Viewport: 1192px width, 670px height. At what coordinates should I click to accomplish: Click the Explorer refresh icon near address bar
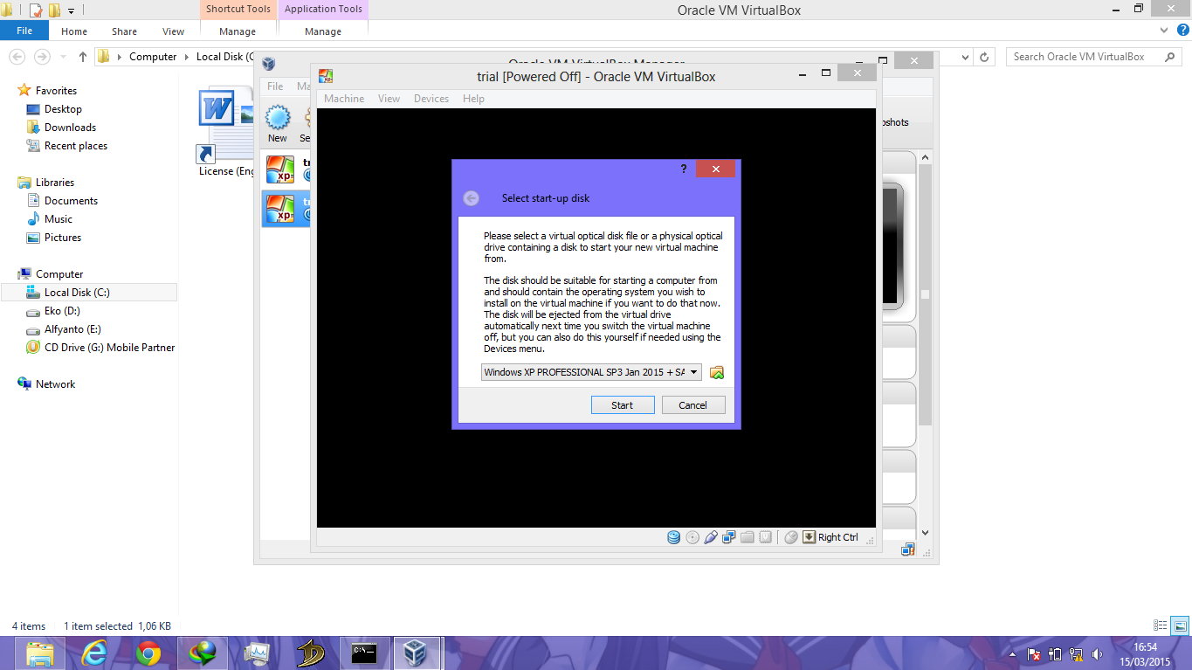tap(985, 57)
